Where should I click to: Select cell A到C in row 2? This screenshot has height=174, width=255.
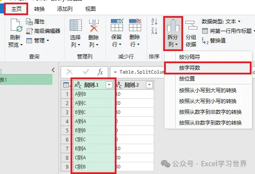pos(94,103)
